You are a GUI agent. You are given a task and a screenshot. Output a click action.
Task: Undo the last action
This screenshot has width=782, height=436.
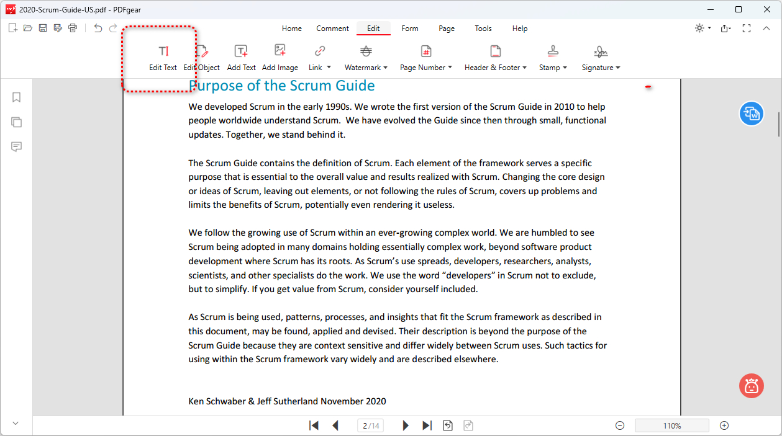(x=98, y=28)
